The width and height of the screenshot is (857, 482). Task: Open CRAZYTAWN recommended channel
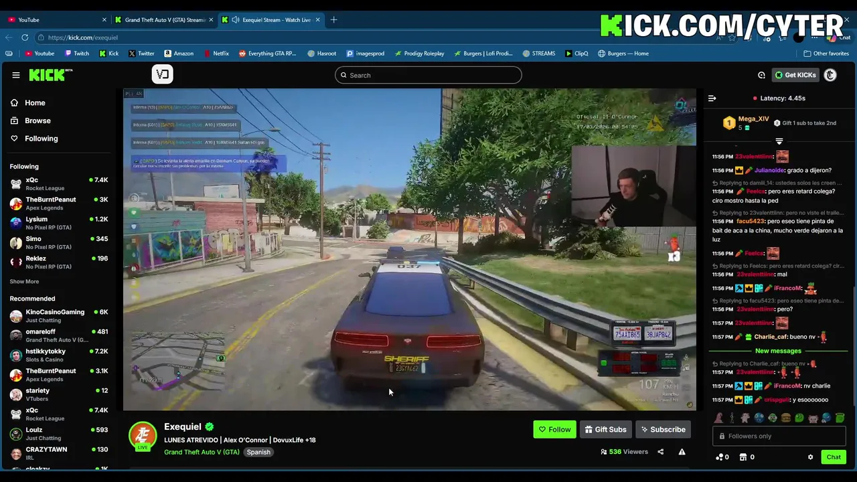(59, 453)
